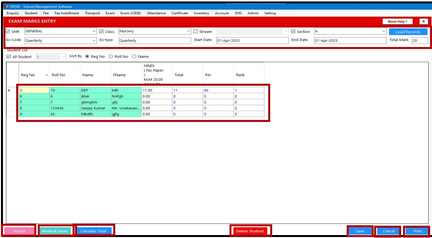Click the Ex-type input field

155,41
